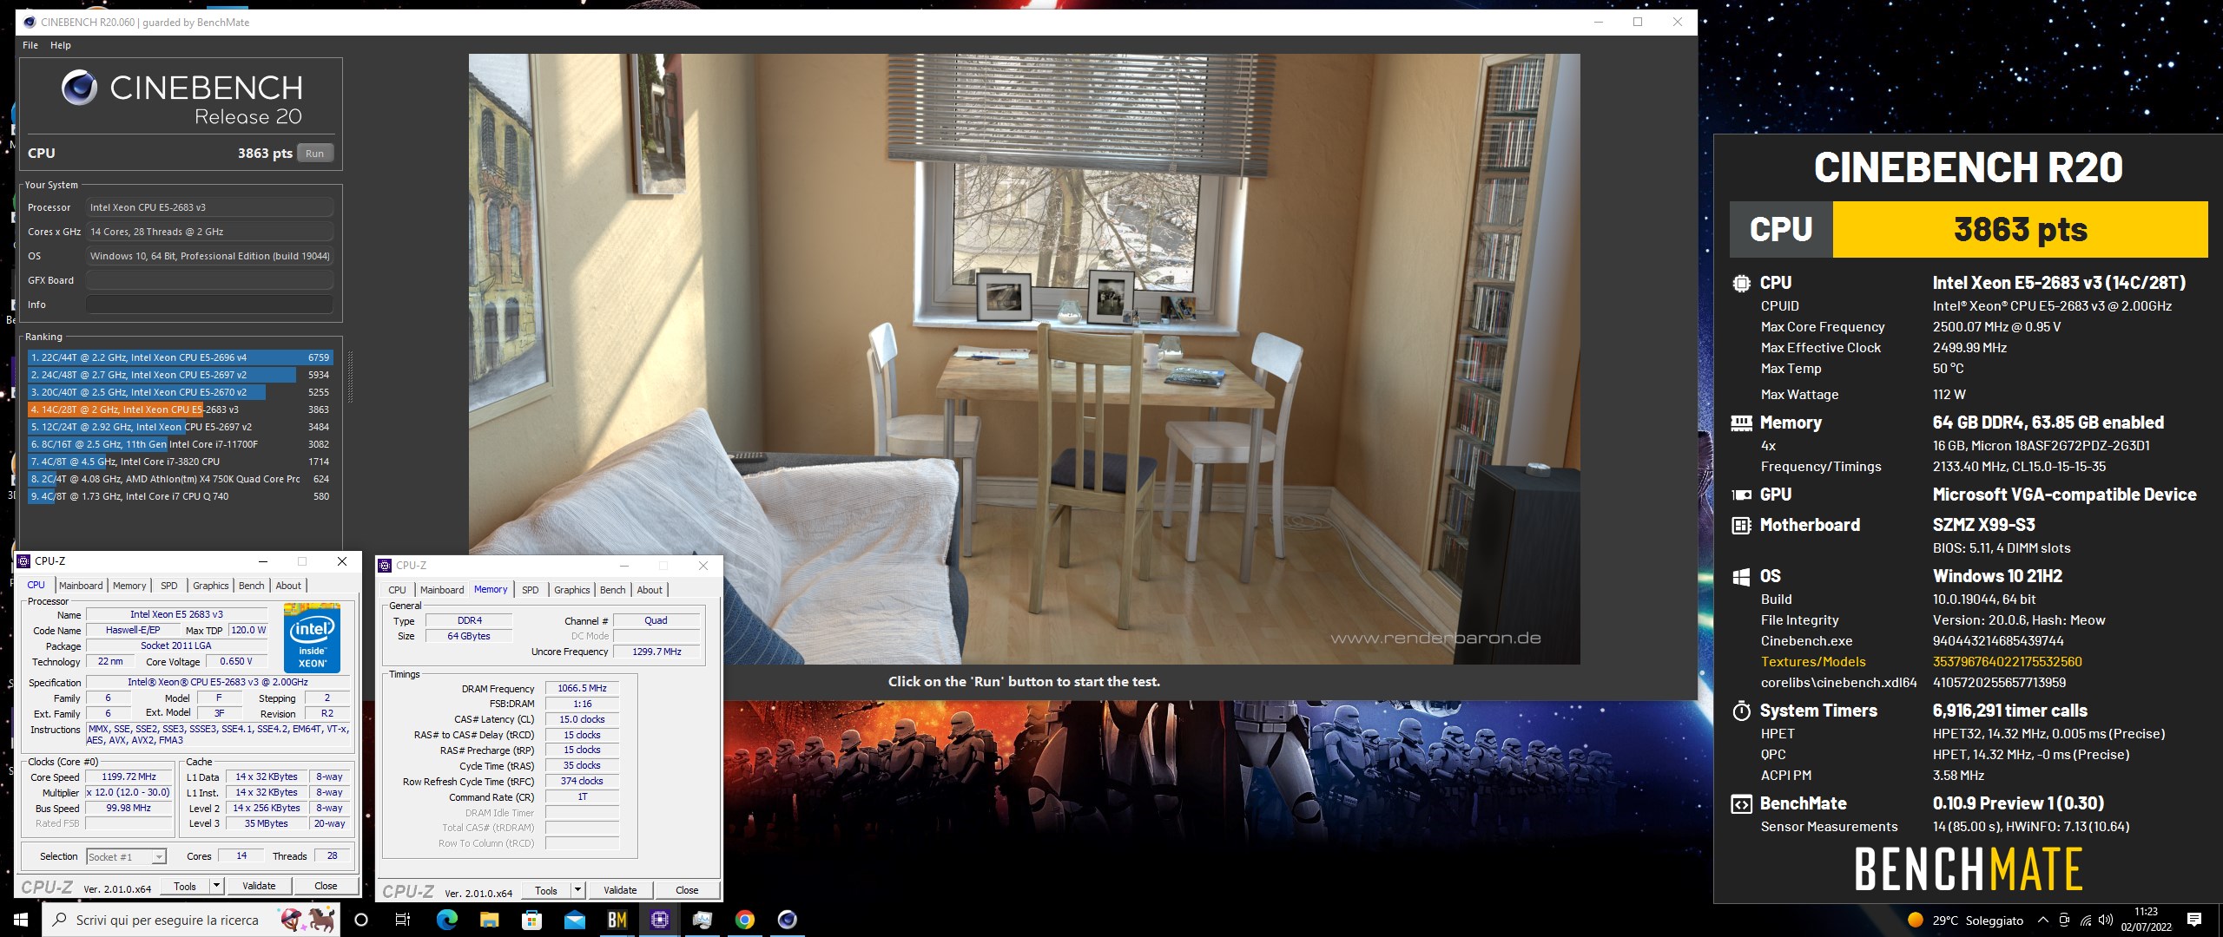Open the weather widget 29°C Soleggiato
The image size is (2223, 937).
click(x=1965, y=921)
